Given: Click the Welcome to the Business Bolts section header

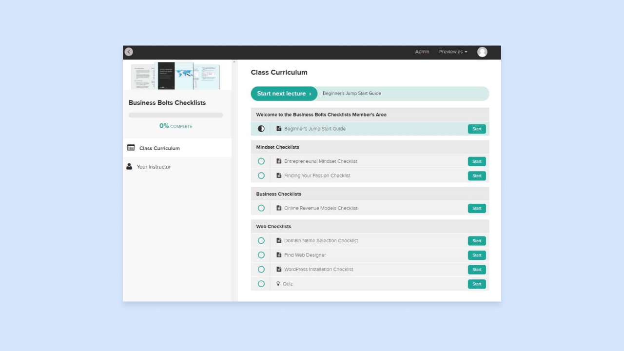Looking at the screenshot, I should [x=370, y=115].
